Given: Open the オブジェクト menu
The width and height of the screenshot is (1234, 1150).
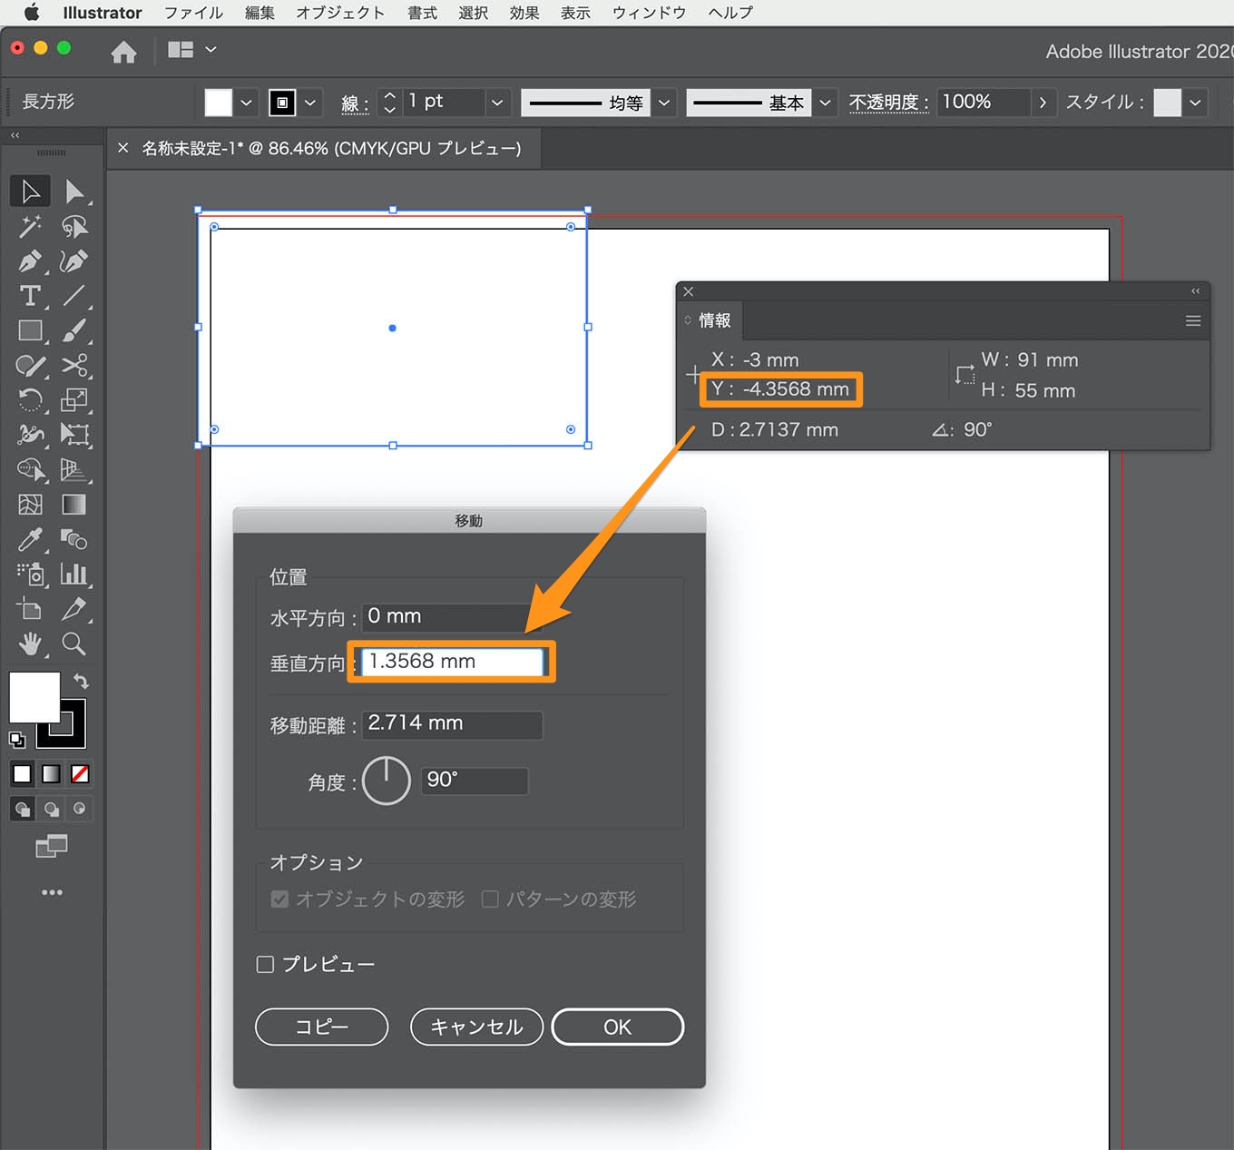Looking at the screenshot, I should 340,13.
